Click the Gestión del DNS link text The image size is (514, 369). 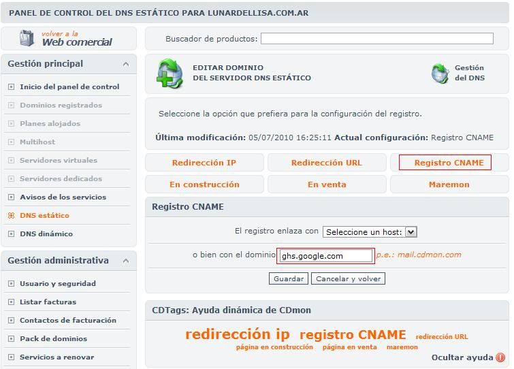tap(470, 73)
